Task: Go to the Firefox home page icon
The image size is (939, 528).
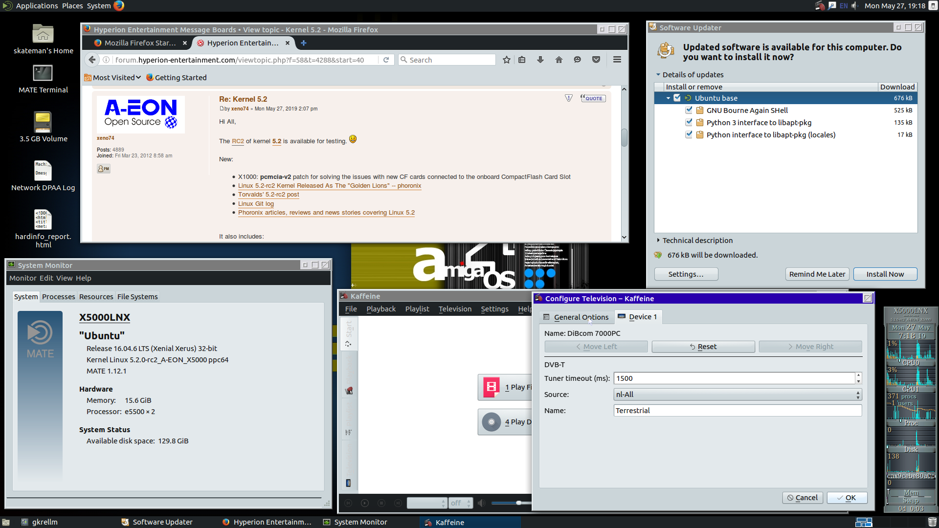Action: (559, 60)
